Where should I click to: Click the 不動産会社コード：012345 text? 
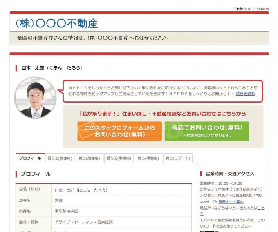[251, 9]
